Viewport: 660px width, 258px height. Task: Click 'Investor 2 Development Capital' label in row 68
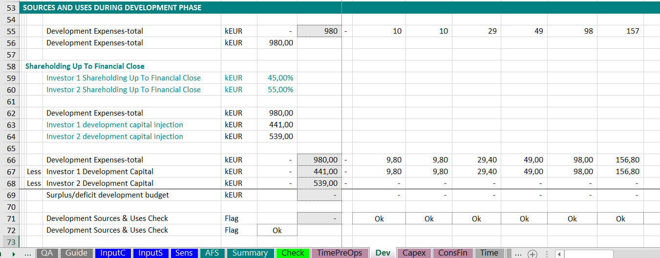point(100,183)
